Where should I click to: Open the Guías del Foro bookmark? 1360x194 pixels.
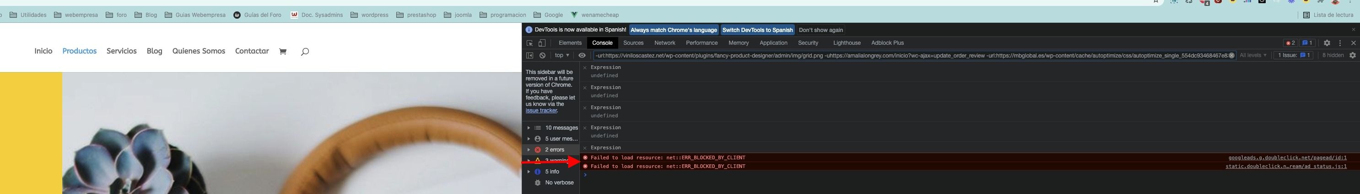pos(258,15)
